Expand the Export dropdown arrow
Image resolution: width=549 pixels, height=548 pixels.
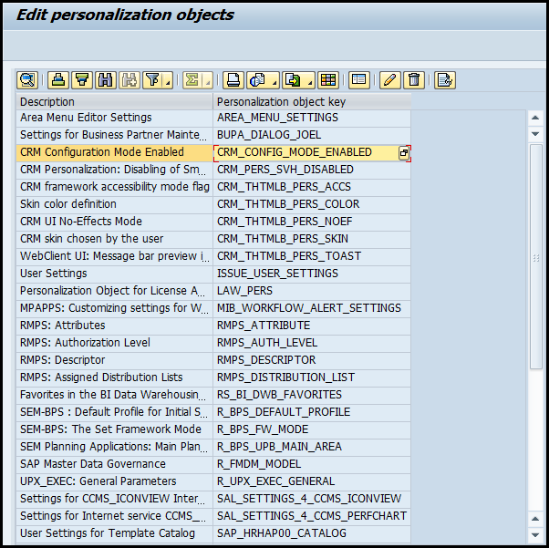[310, 83]
